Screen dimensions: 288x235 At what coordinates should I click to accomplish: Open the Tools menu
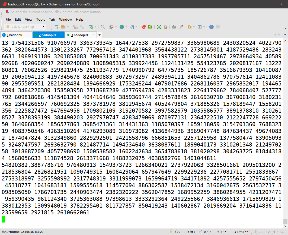point(41,20)
